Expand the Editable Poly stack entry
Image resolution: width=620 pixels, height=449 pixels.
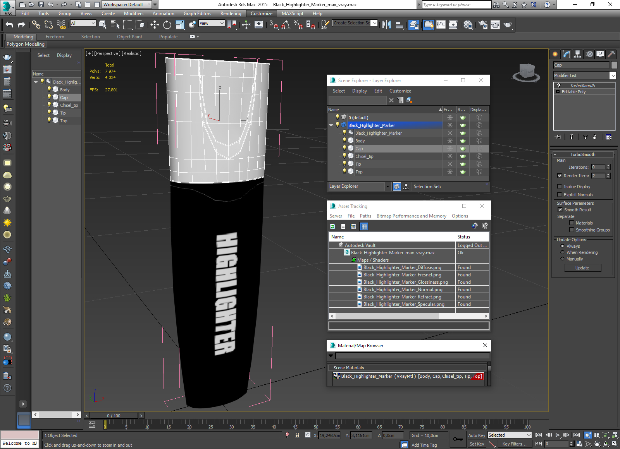(x=558, y=92)
